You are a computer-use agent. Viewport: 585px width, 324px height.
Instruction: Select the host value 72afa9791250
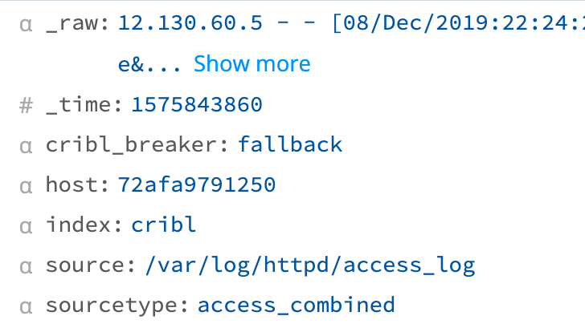(x=197, y=184)
